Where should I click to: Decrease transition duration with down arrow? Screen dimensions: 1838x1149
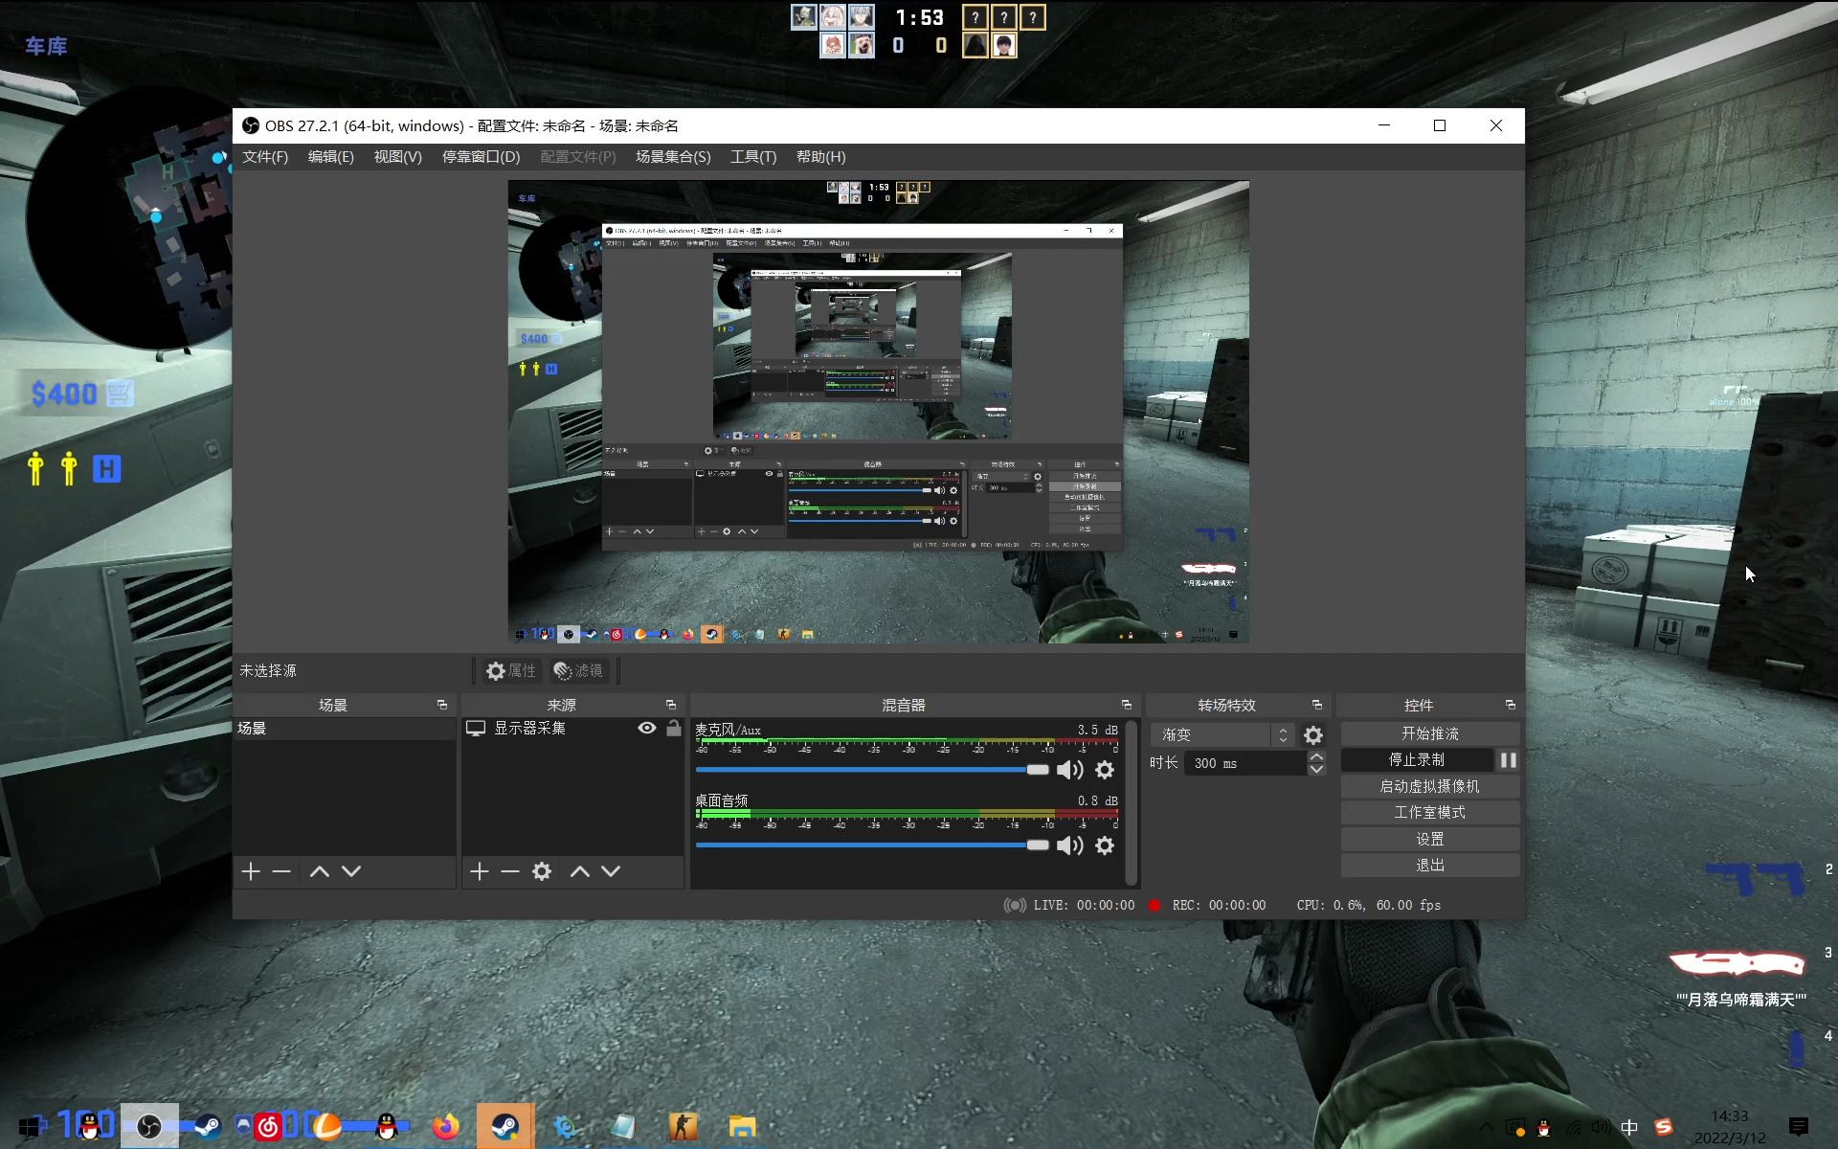tap(1317, 770)
